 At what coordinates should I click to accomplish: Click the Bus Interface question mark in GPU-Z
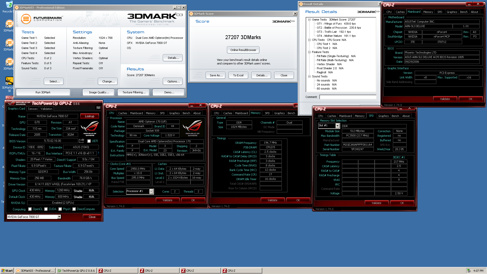(x=98, y=153)
